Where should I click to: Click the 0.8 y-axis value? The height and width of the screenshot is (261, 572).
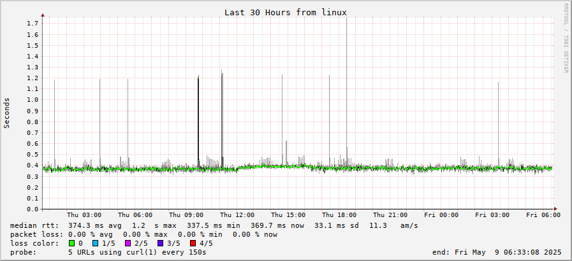point(33,122)
